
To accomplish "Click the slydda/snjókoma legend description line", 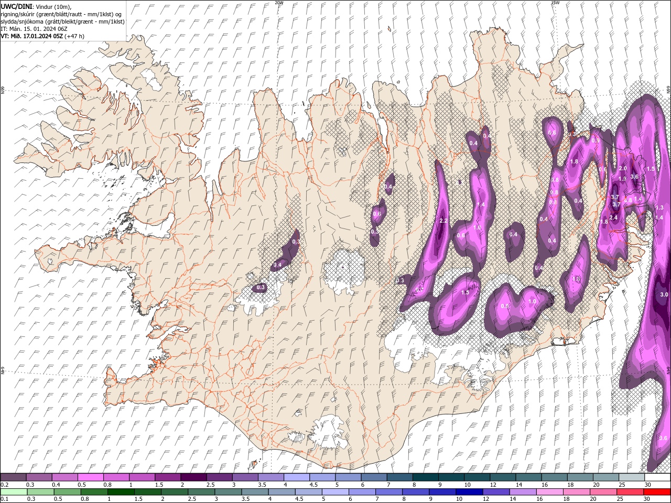I will click(63, 21).
